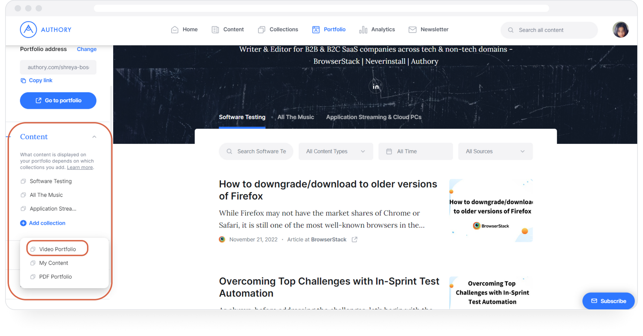Click the Change portfolio address link
The image size is (643, 336).
86,49
